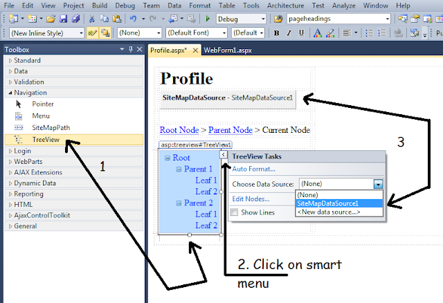
Task: Undo the last action with the undo arrow
Action: click(x=133, y=19)
